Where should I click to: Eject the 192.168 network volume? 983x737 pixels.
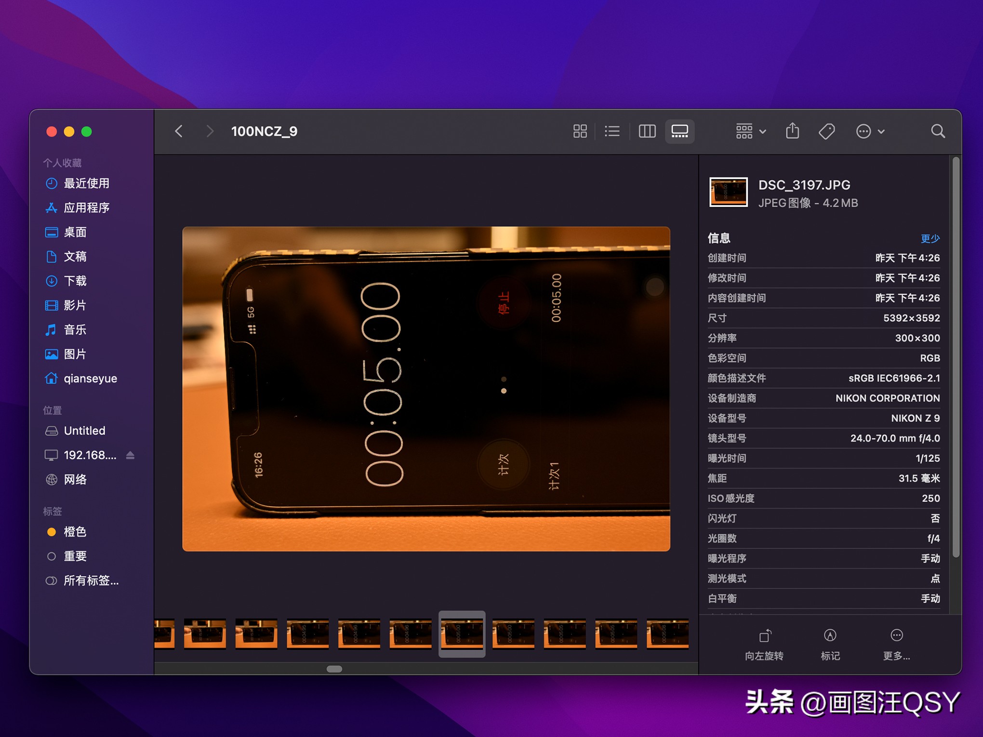pos(129,455)
